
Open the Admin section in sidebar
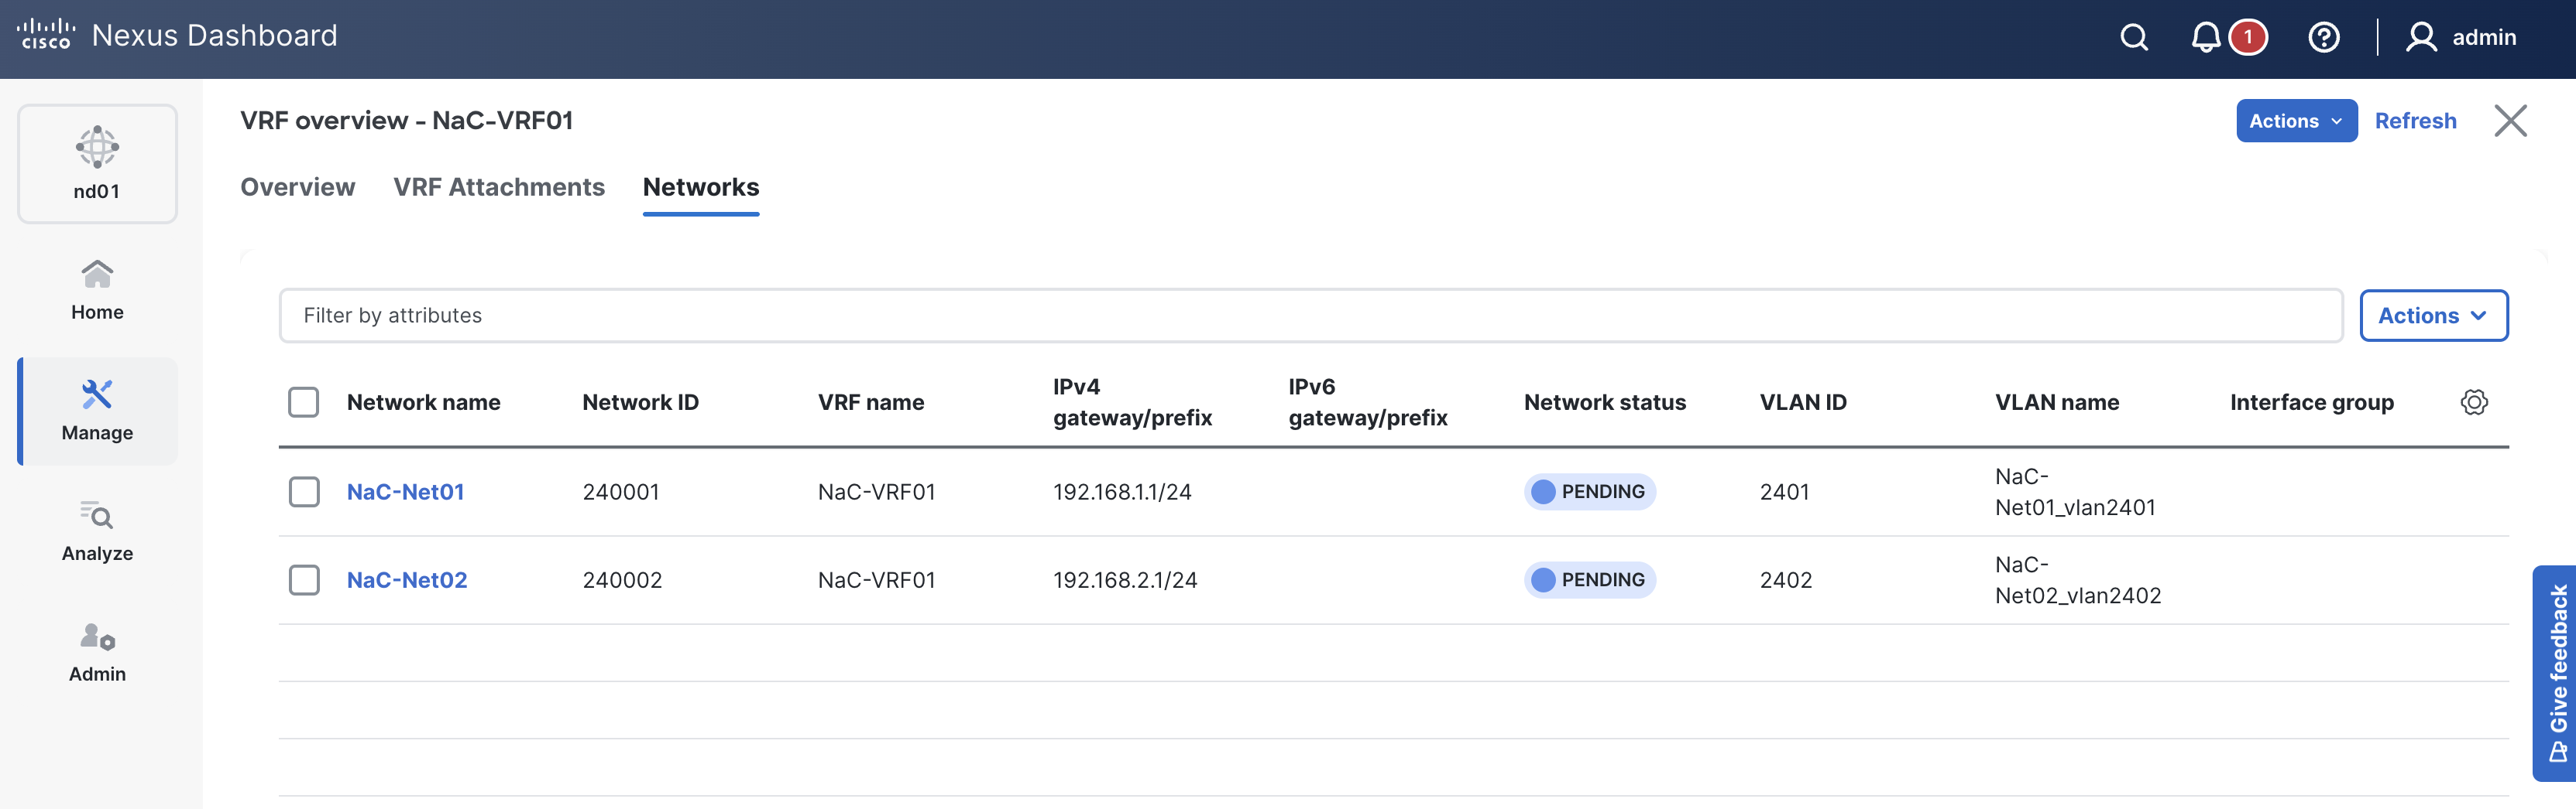(x=97, y=652)
